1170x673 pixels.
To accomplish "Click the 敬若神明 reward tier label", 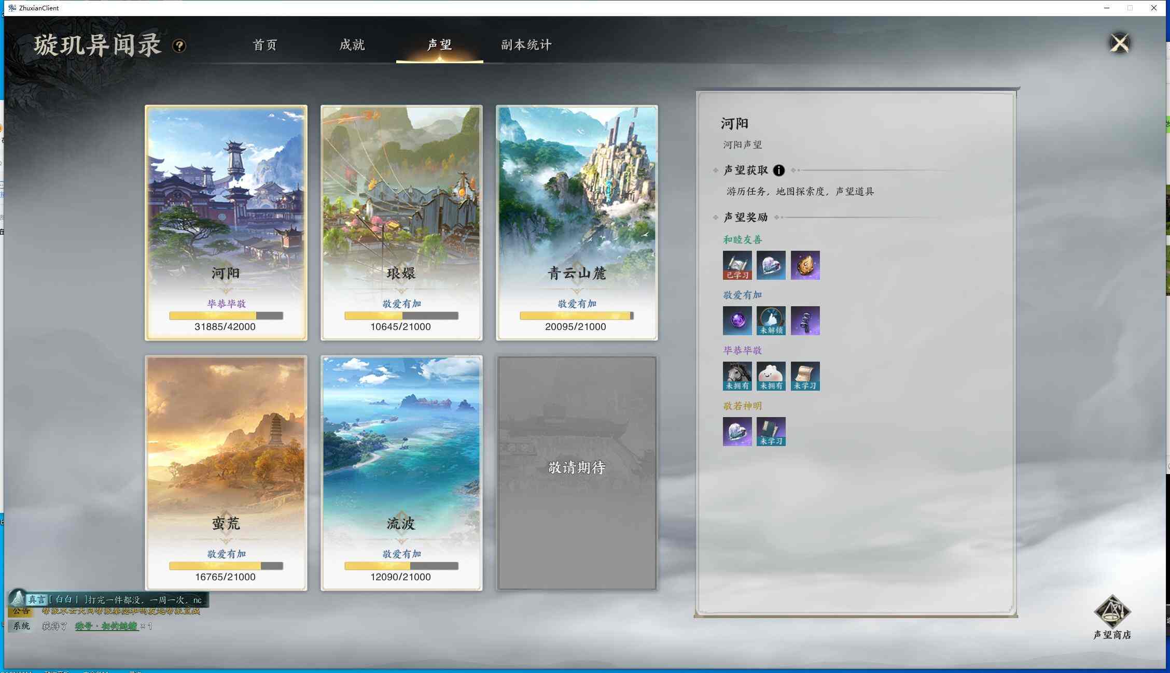I will coord(743,406).
